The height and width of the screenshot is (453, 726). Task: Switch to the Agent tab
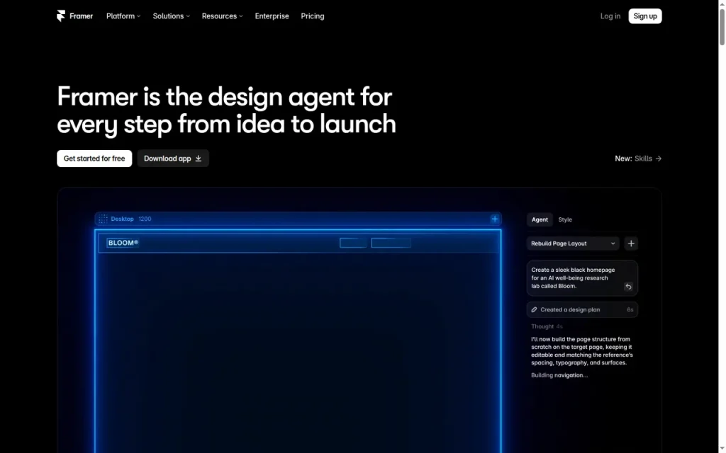pos(540,219)
